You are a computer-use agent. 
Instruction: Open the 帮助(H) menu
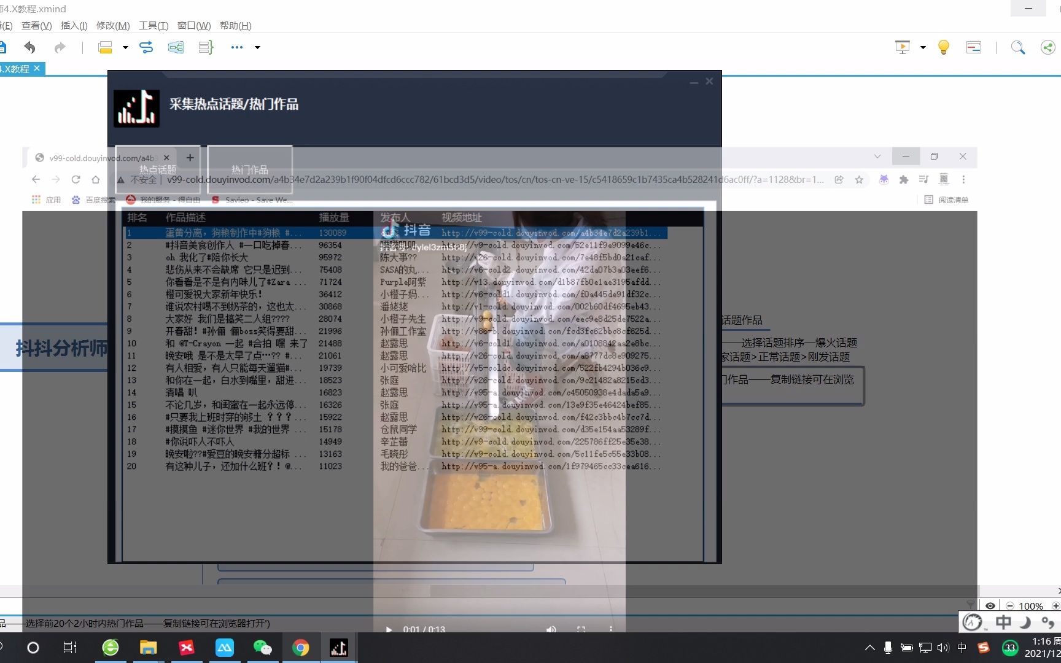[236, 25]
